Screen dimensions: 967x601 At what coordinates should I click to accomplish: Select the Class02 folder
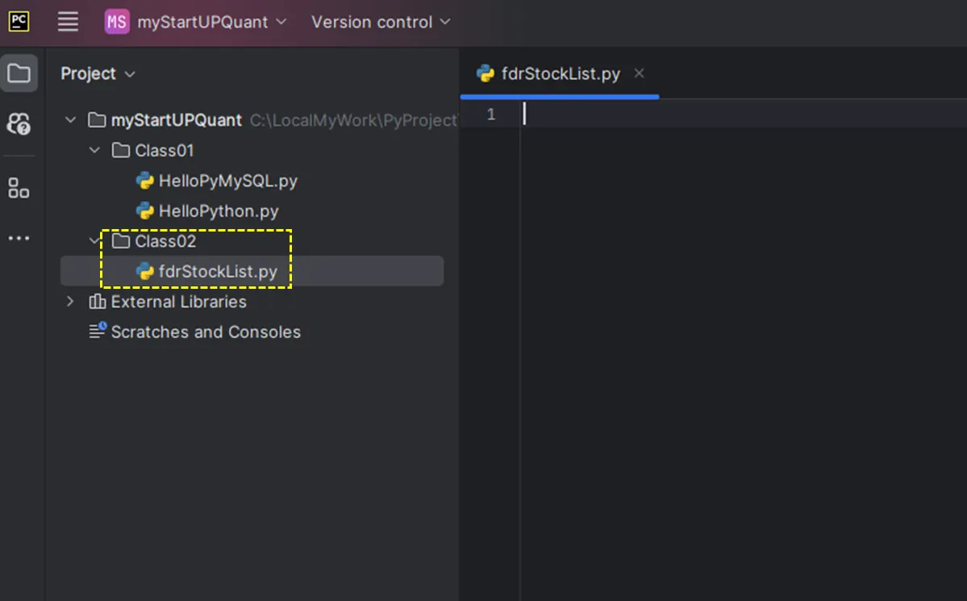coord(165,241)
